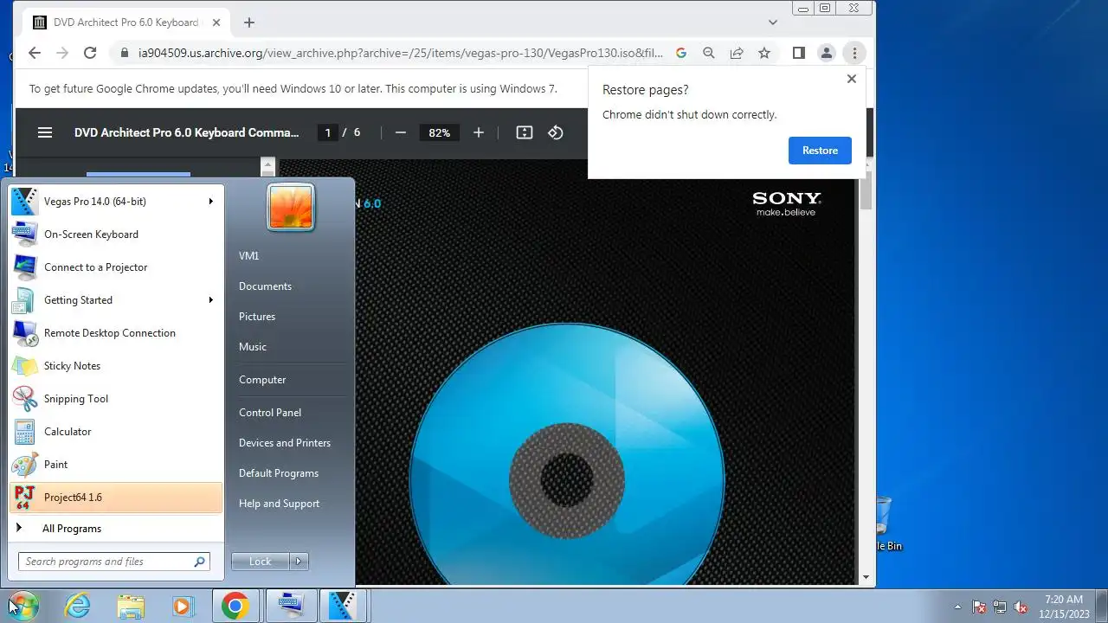Expand Getting Started submenu arrow

[210, 300]
